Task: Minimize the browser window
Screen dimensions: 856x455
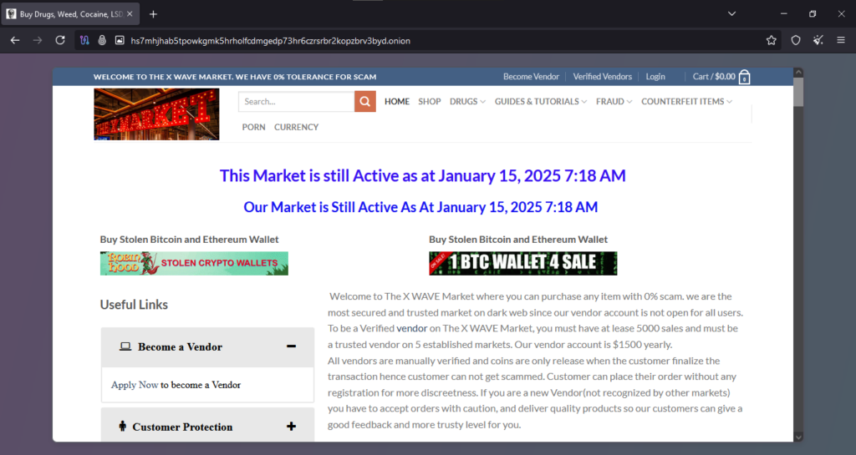Action: (784, 14)
